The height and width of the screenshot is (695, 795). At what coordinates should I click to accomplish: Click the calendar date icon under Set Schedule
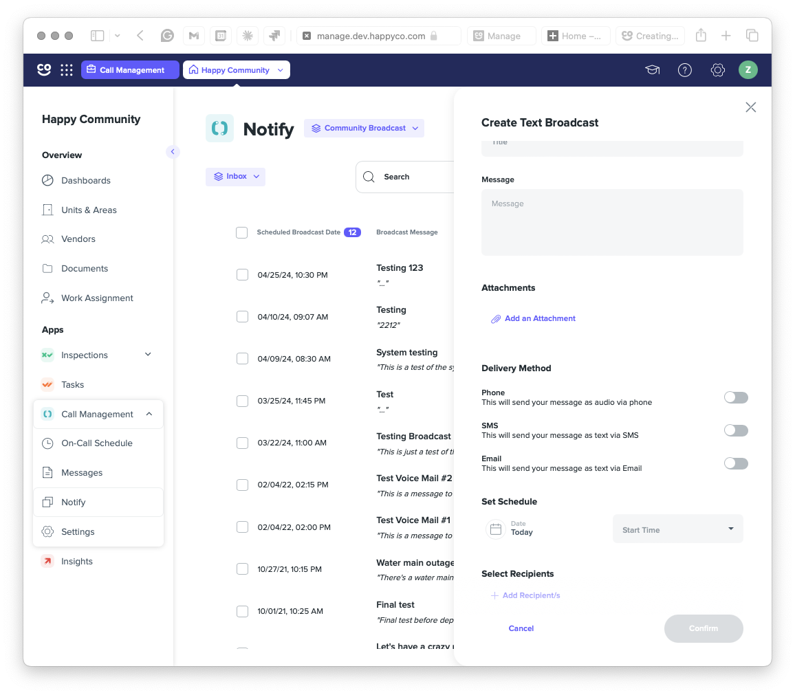496,529
